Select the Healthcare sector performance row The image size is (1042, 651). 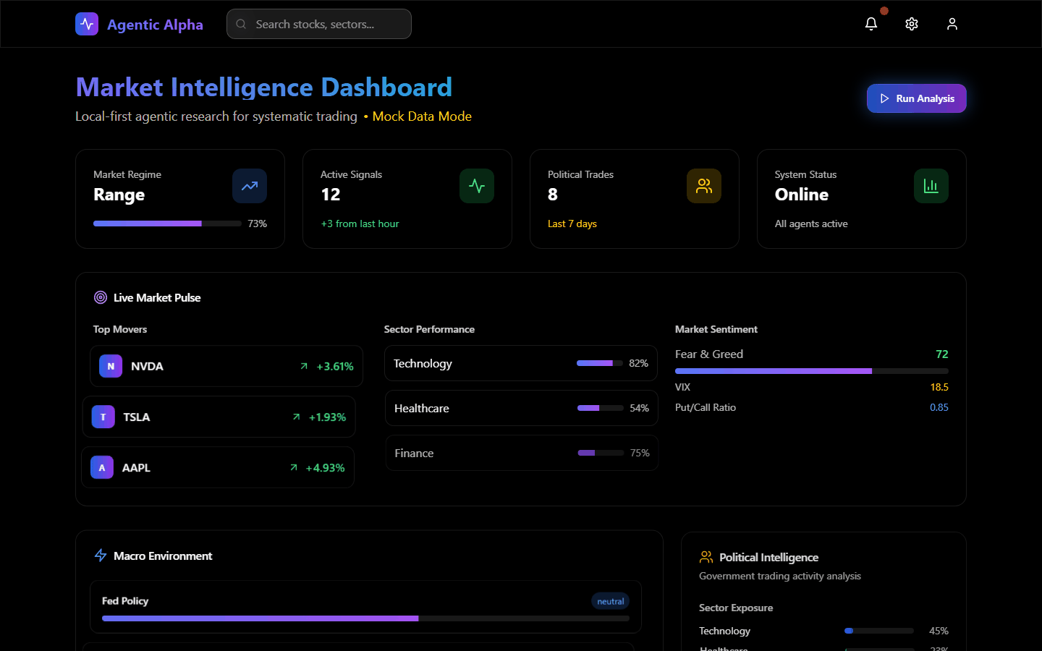point(522,408)
